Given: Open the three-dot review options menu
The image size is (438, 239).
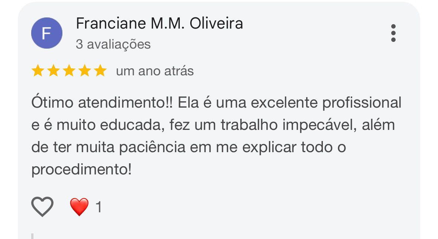Looking at the screenshot, I should point(393,33).
